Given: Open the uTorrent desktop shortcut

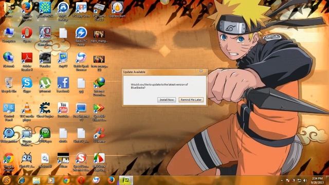Looking at the screenshot, I should [x=45, y=85].
